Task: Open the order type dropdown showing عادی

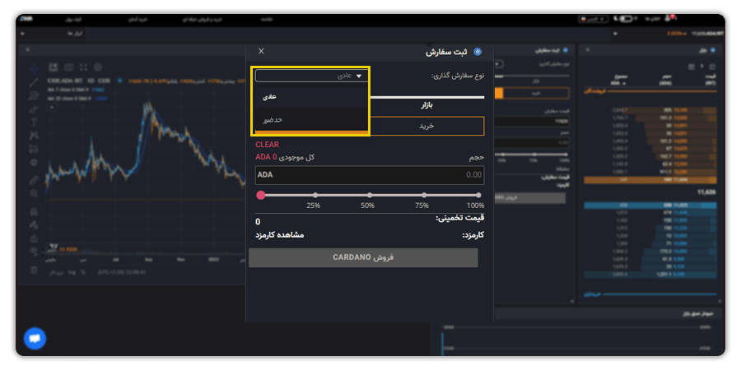Action: 311,76
